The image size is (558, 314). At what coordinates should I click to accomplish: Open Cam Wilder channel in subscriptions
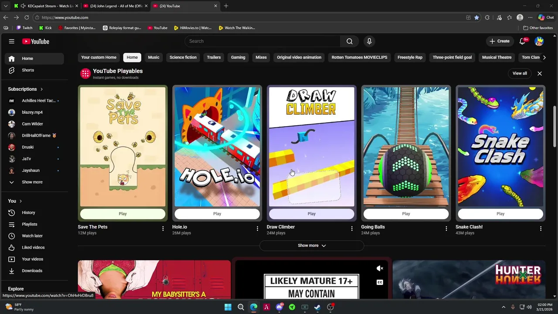click(x=33, y=124)
